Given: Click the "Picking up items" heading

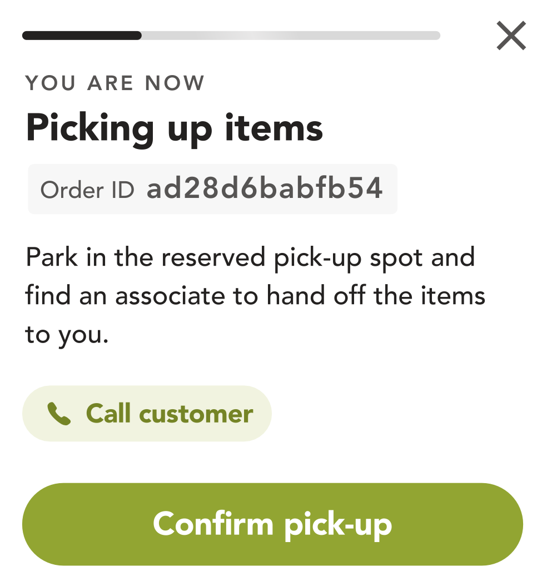Looking at the screenshot, I should 175,129.
